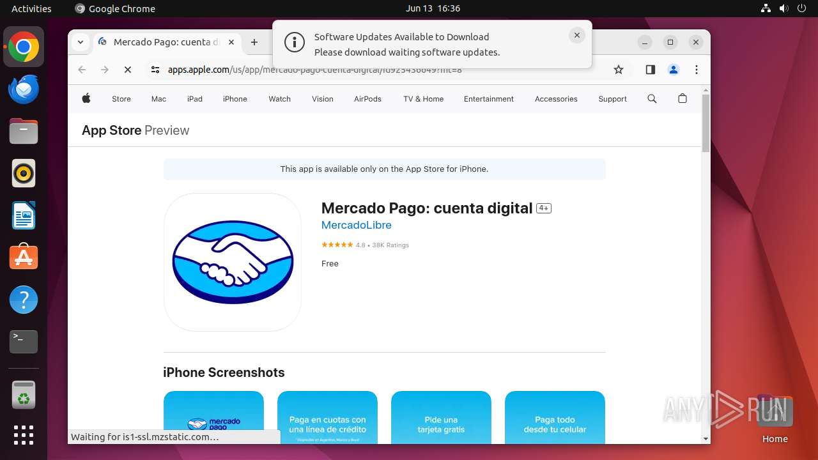Open iPhone in Apple navigation
The image size is (818, 460).
point(235,99)
